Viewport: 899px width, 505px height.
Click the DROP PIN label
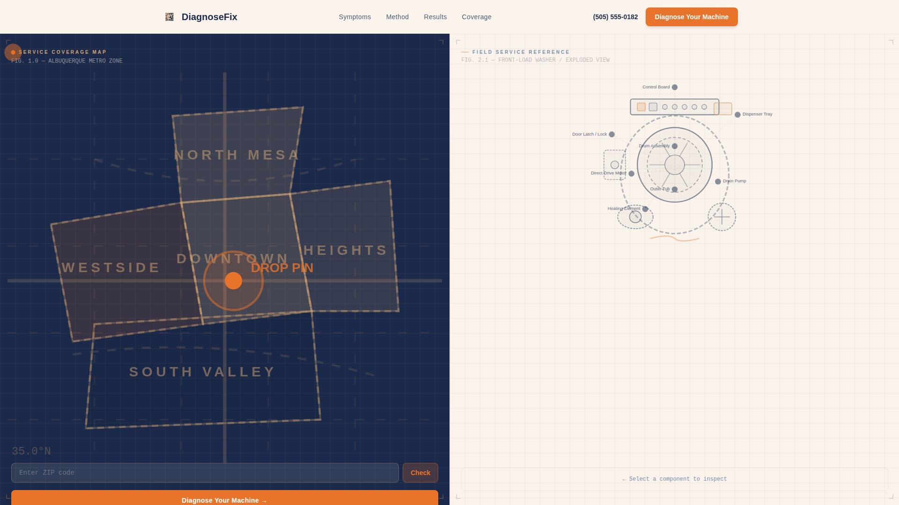tap(282, 268)
